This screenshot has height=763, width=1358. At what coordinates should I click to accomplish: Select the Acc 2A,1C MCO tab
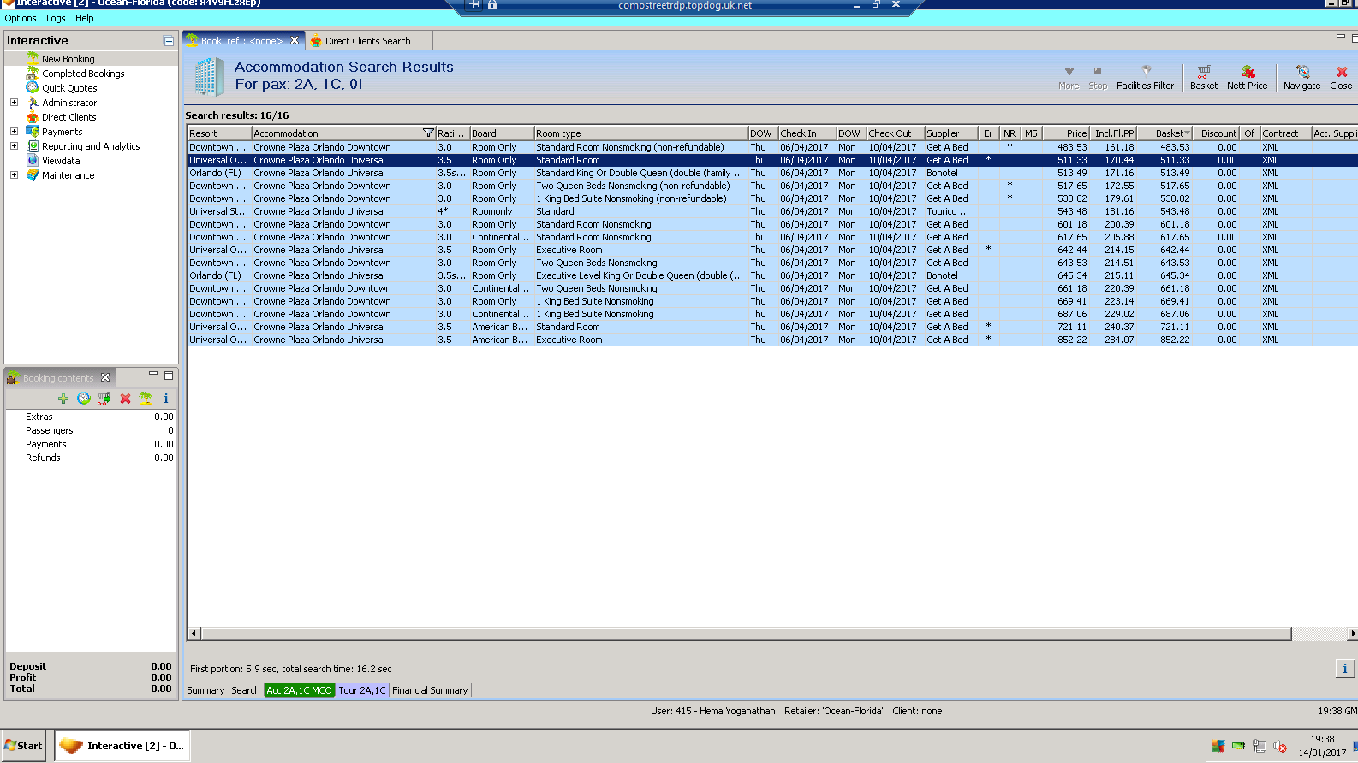coord(299,690)
